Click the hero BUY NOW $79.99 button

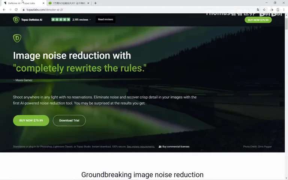tap(31, 120)
